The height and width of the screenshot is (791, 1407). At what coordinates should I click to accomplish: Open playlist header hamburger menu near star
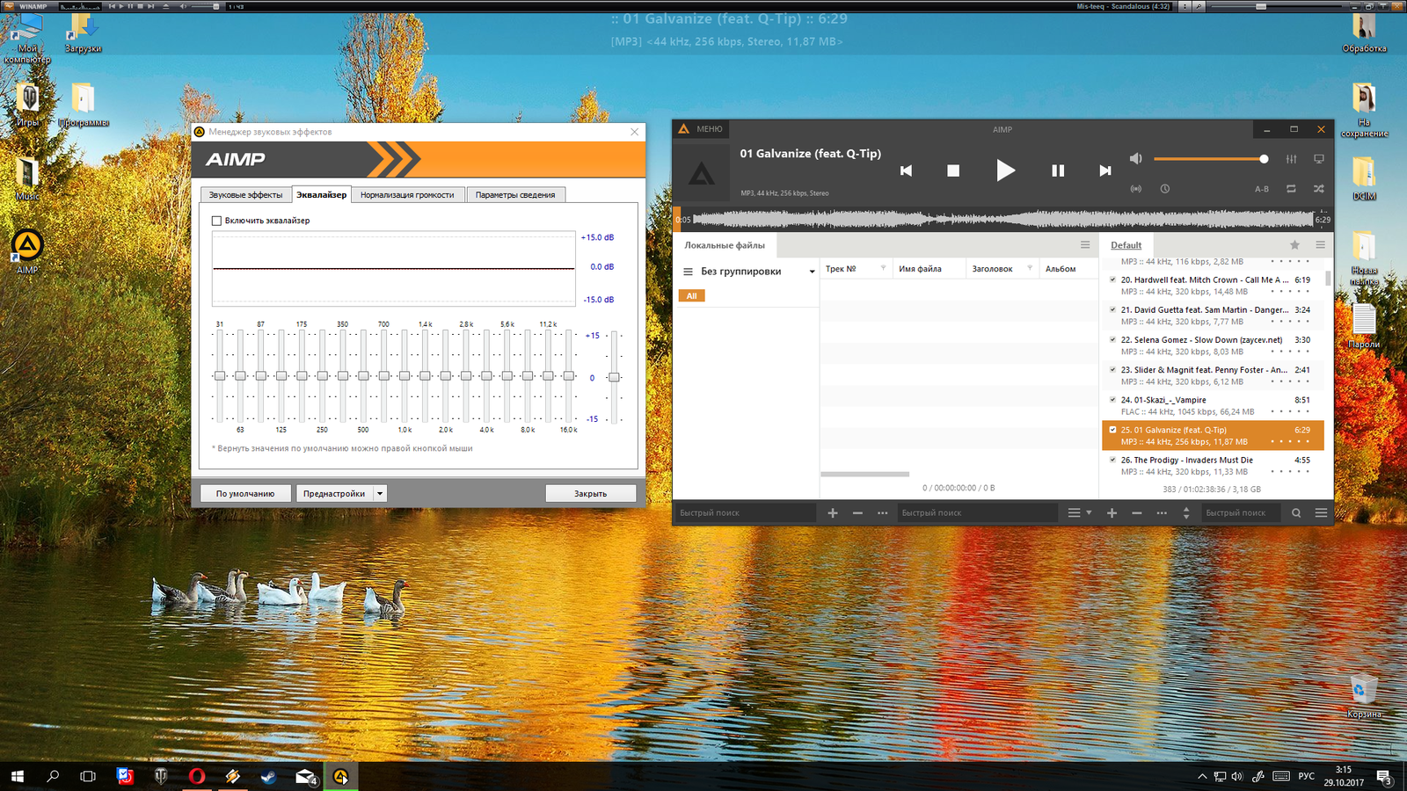coord(1320,245)
